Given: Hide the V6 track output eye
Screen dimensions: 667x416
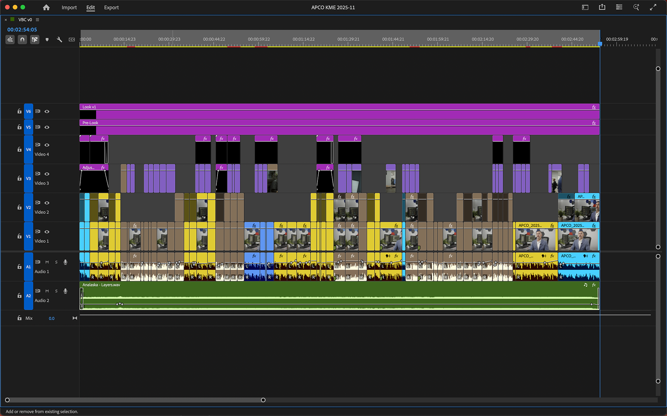Looking at the screenshot, I should pos(47,111).
